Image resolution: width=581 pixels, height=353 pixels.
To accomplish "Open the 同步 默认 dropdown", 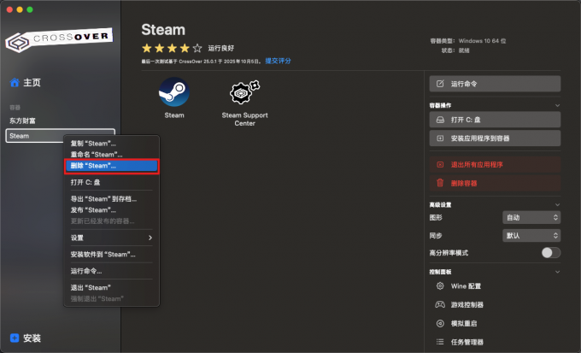I will click(531, 235).
